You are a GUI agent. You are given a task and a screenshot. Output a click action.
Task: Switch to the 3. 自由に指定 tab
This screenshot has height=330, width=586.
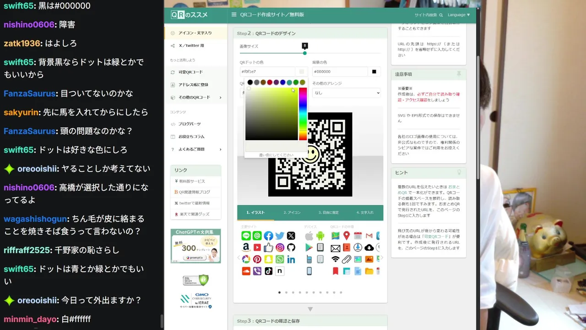[x=328, y=213]
